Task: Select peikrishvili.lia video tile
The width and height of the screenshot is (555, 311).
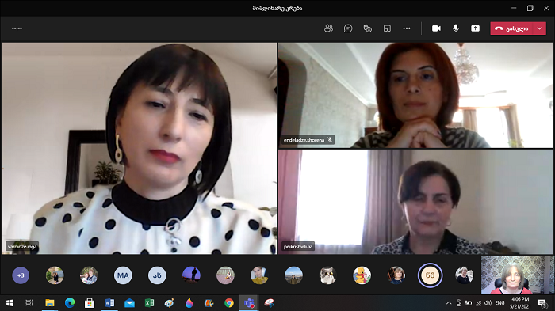Action: point(415,202)
